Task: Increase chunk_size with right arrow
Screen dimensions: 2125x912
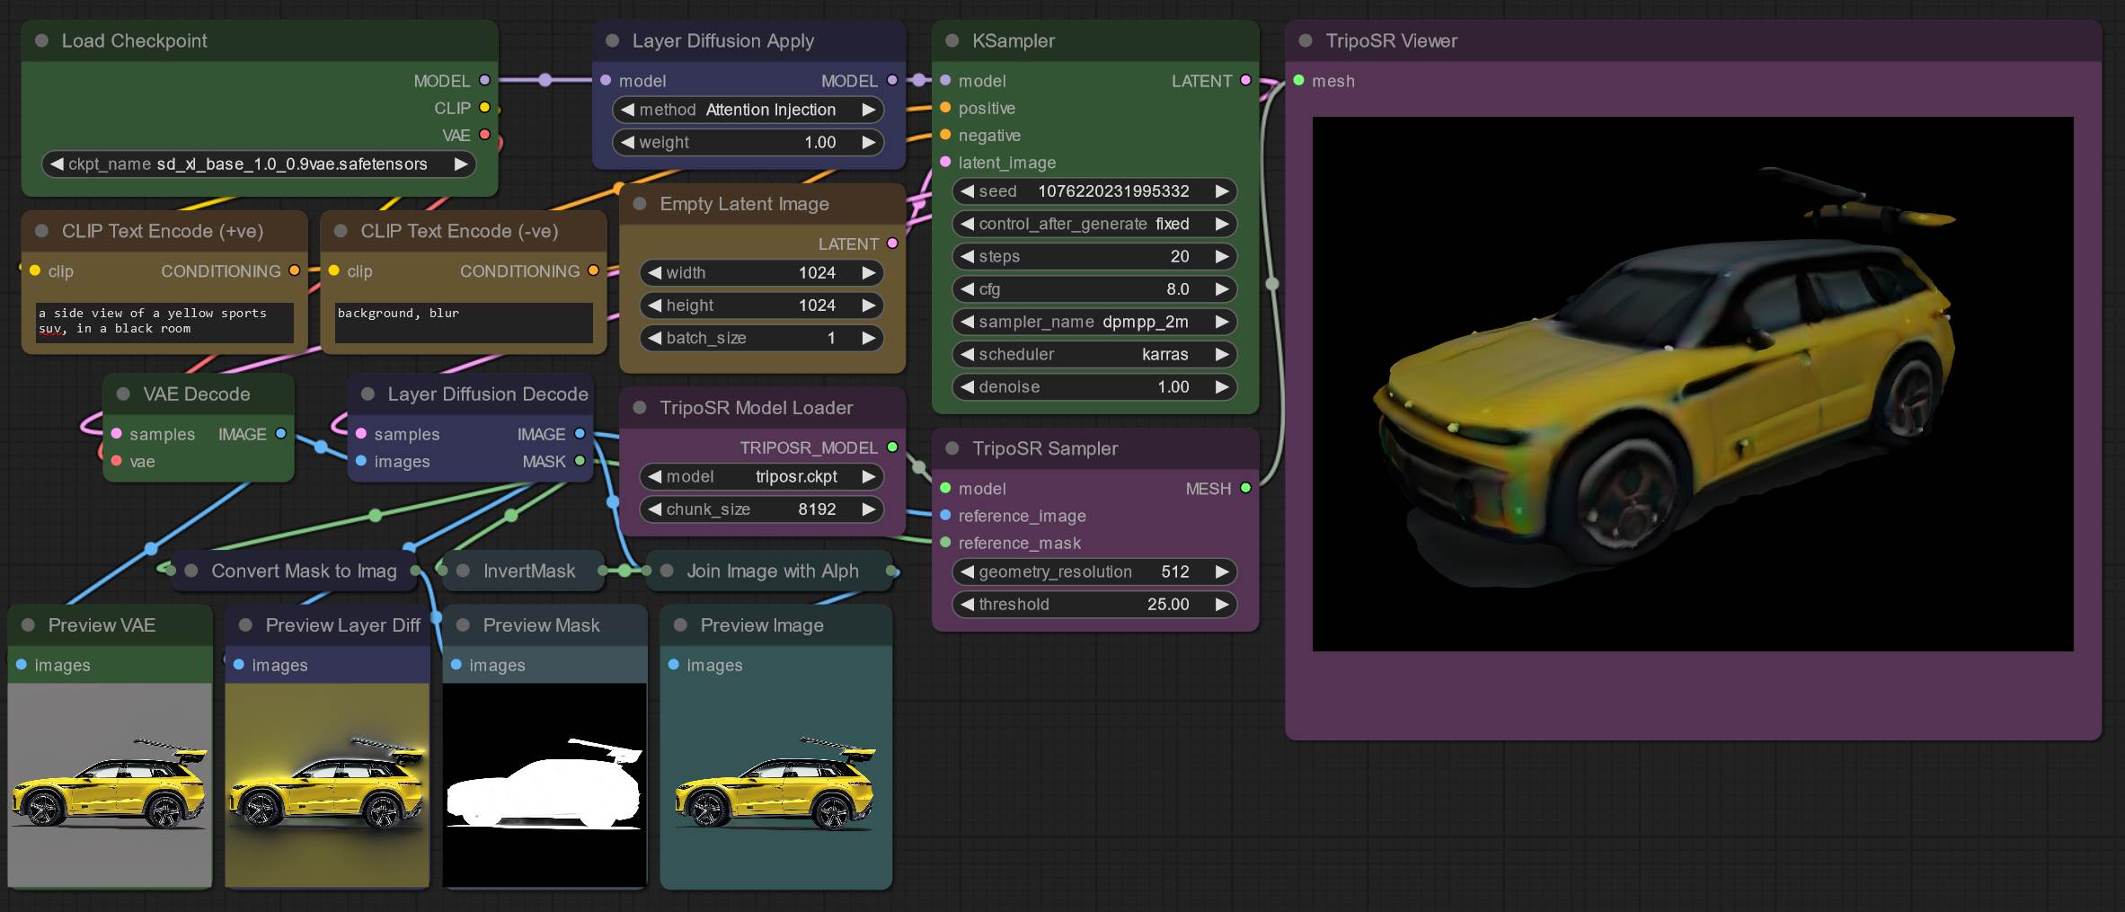Action: (868, 509)
